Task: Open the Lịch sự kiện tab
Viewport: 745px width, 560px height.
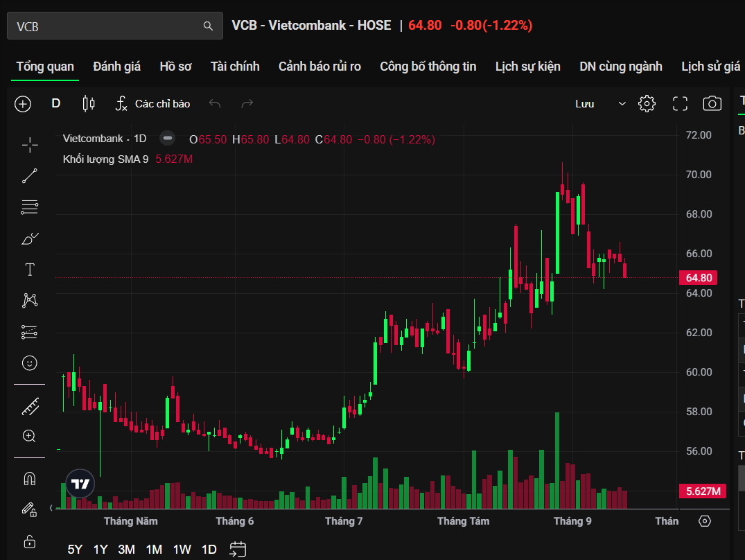Action: point(528,67)
